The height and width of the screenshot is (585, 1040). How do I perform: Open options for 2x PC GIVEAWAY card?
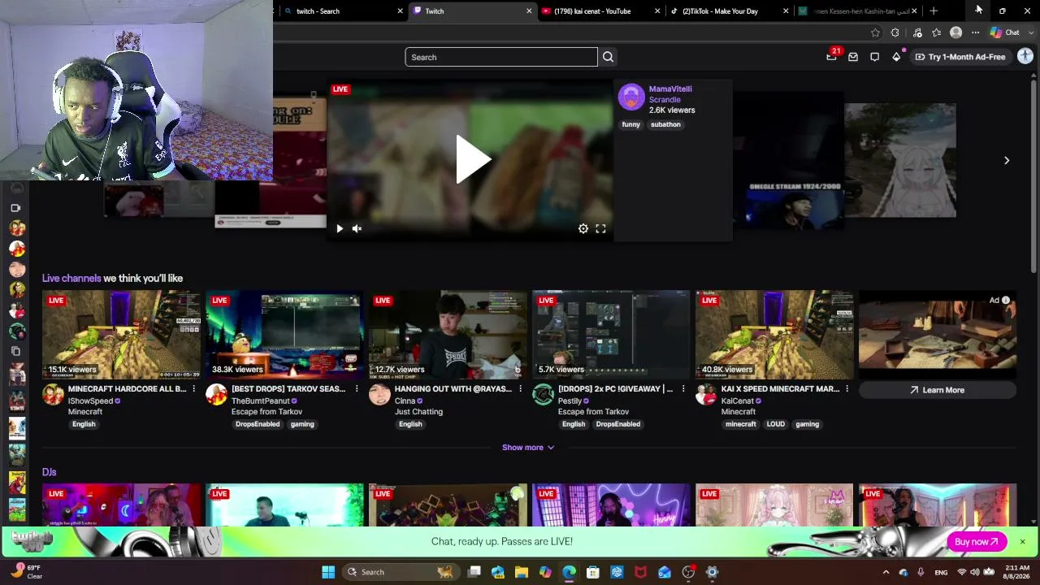683,389
